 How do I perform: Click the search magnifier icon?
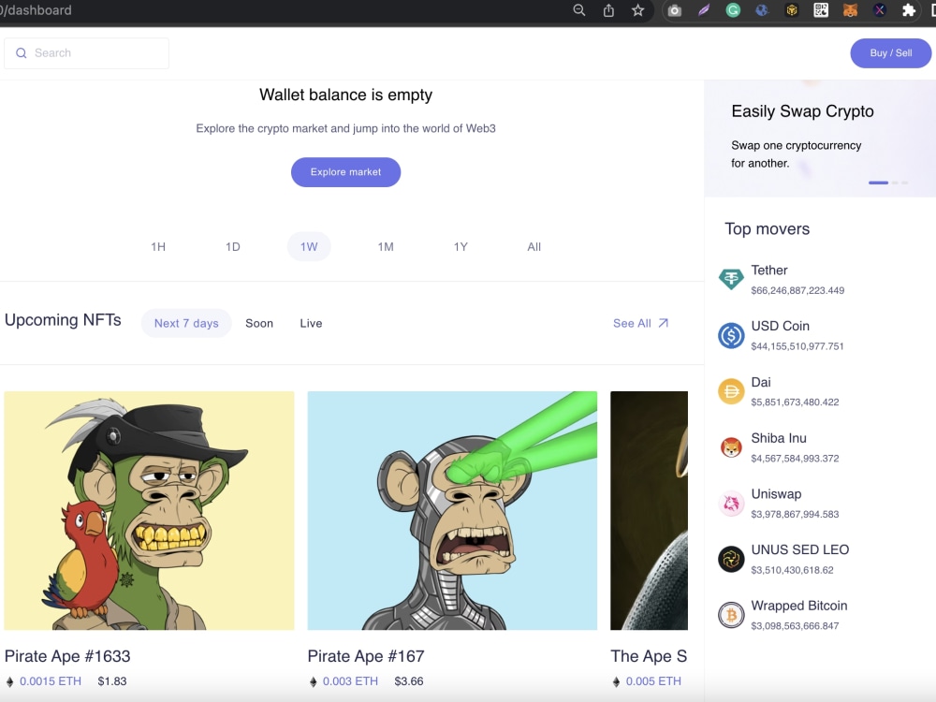(x=22, y=53)
